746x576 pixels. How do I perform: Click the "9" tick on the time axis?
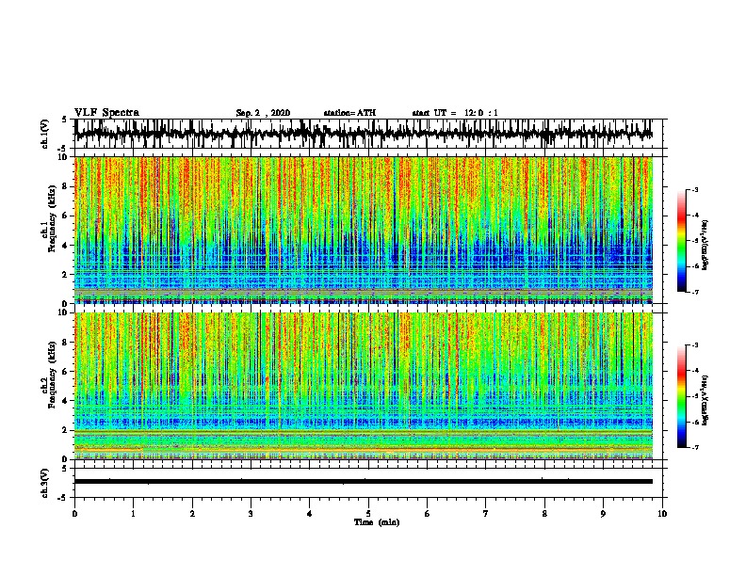(x=603, y=514)
